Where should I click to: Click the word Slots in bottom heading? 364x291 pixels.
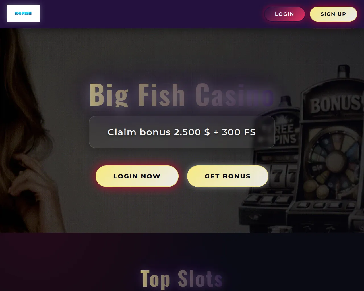[x=200, y=279]
